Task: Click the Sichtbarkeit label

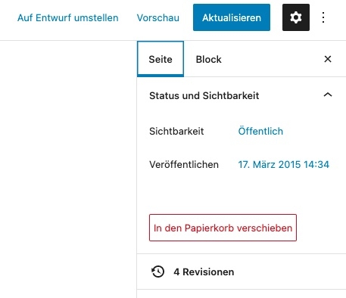Action: click(176, 131)
